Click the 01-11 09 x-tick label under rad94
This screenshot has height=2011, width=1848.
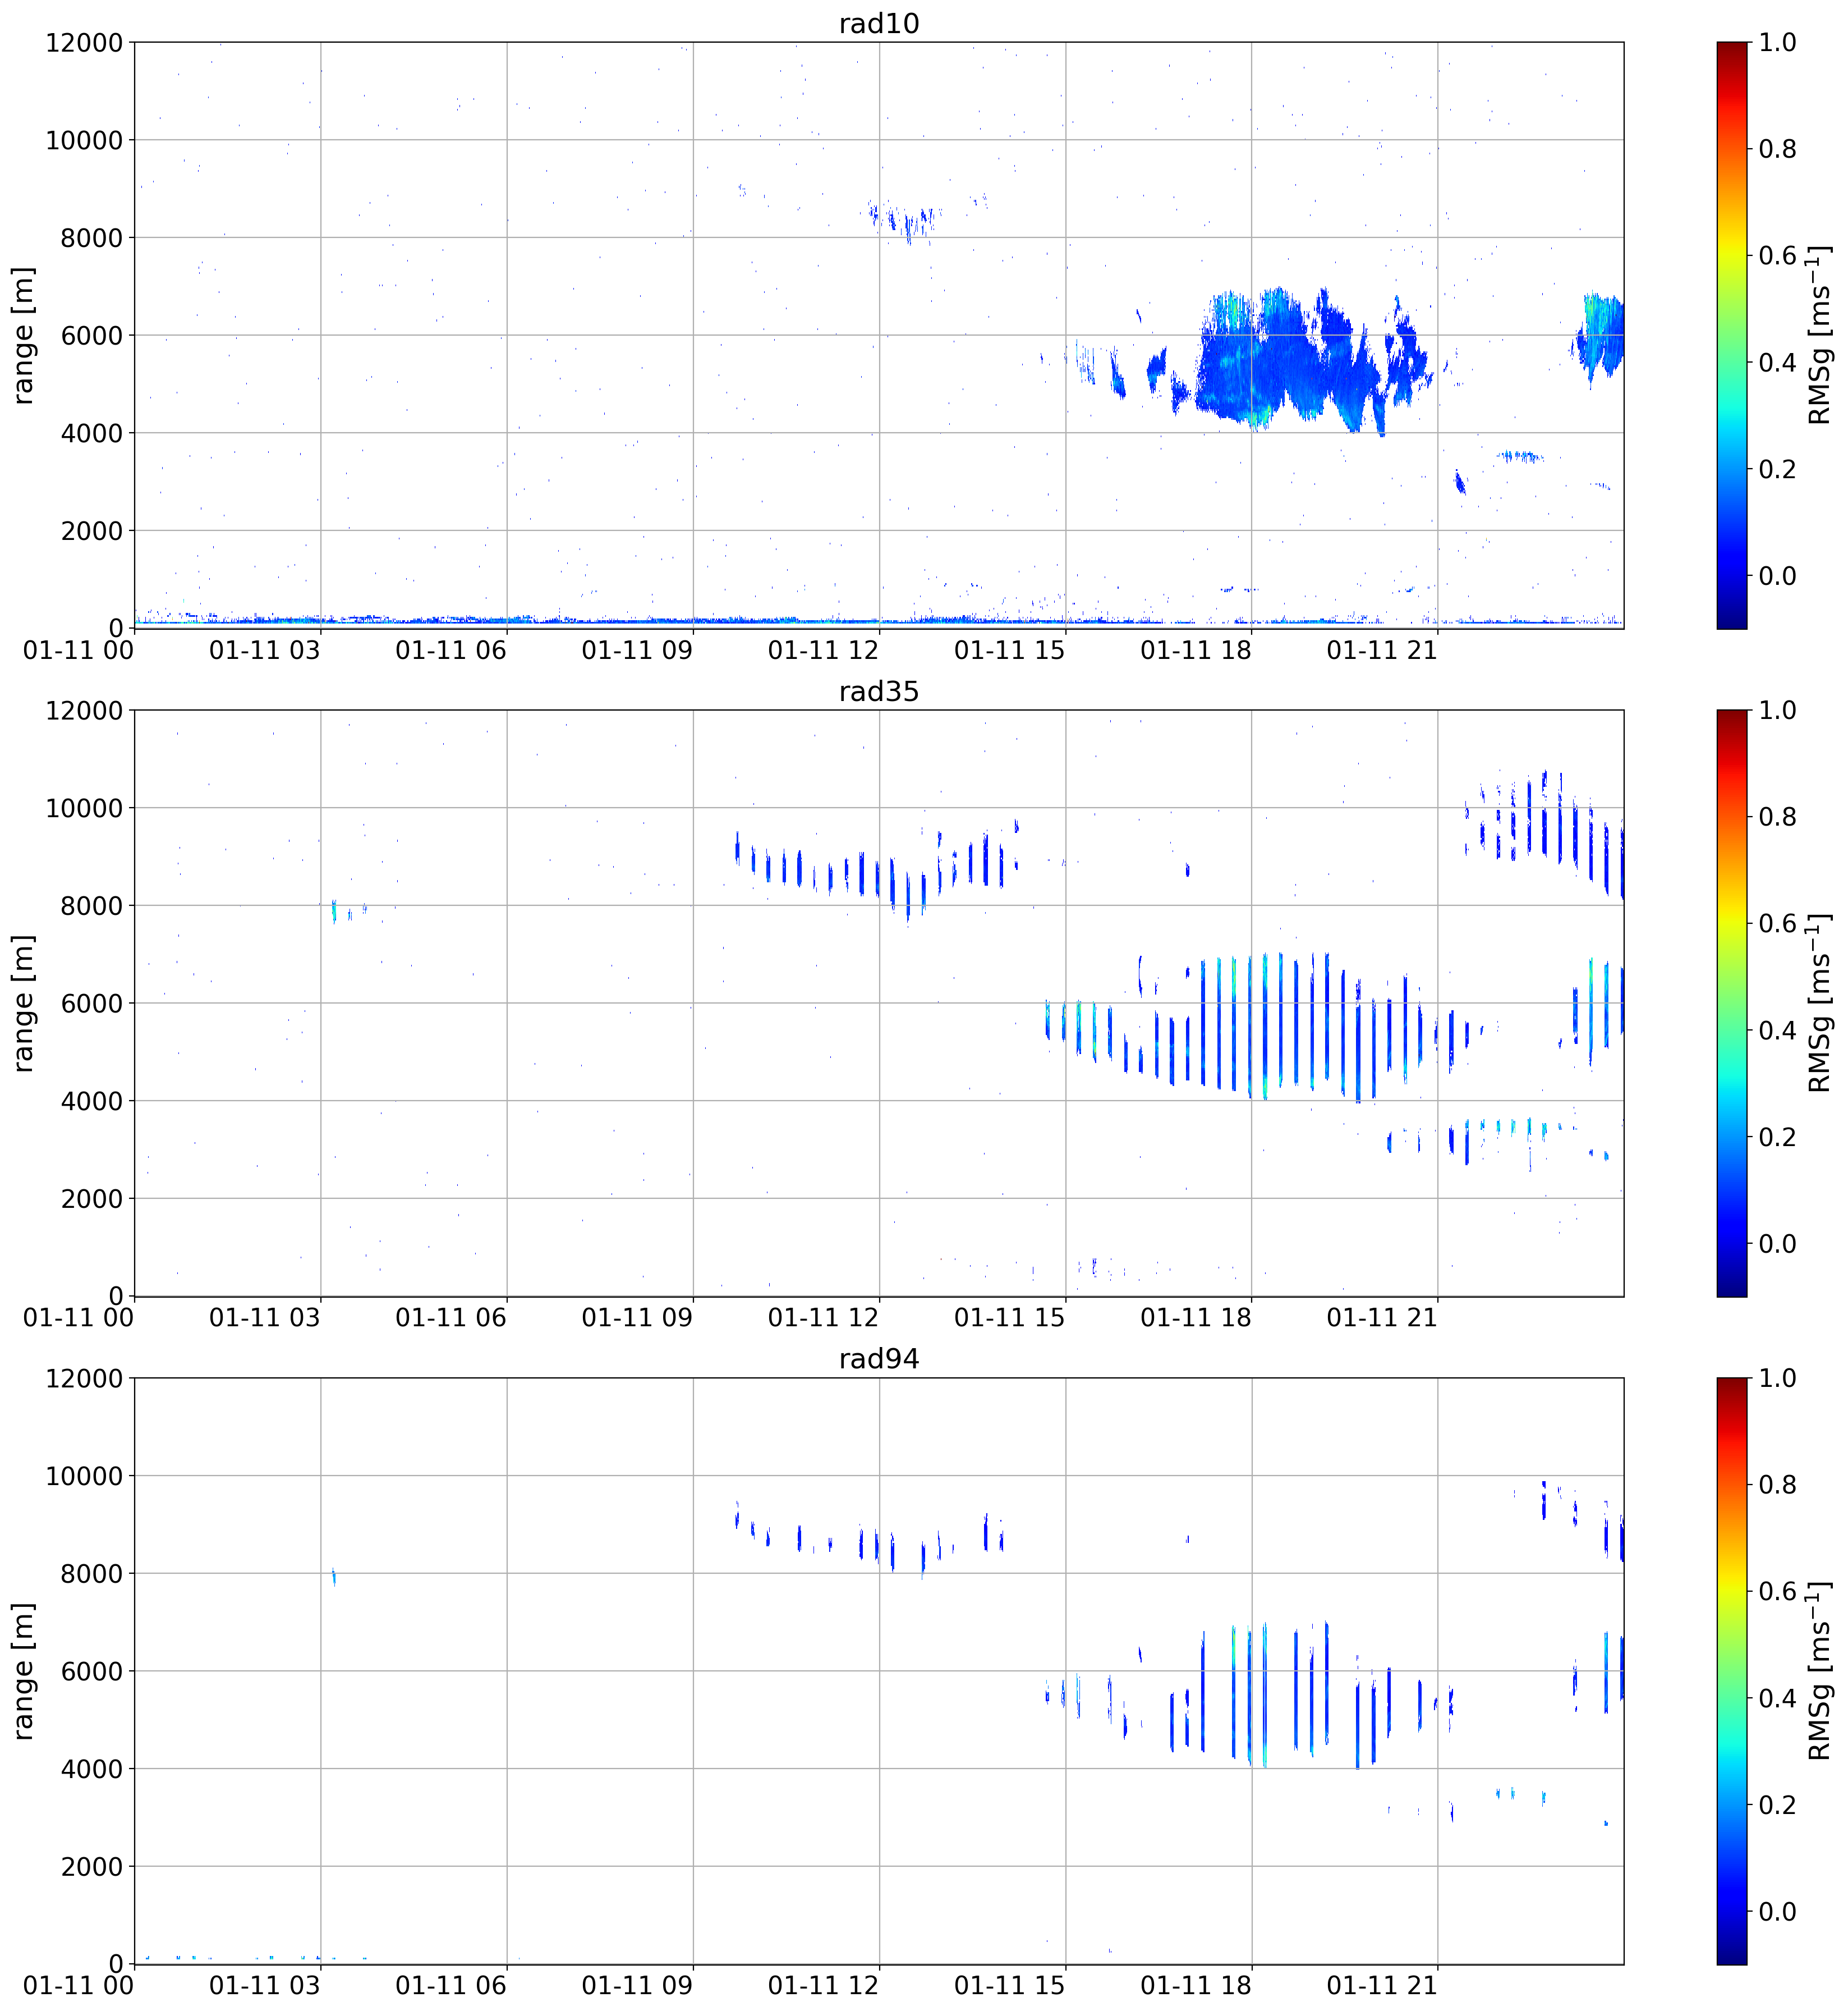637,1986
